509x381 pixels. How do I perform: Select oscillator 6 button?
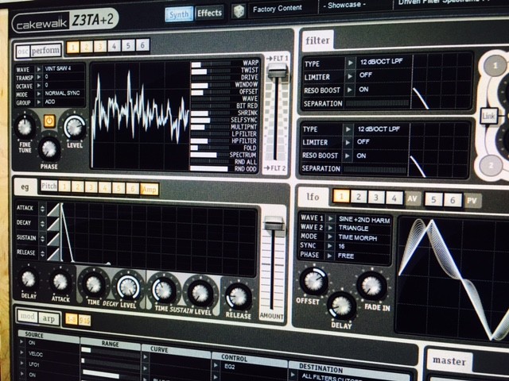[x=142, y=44]
